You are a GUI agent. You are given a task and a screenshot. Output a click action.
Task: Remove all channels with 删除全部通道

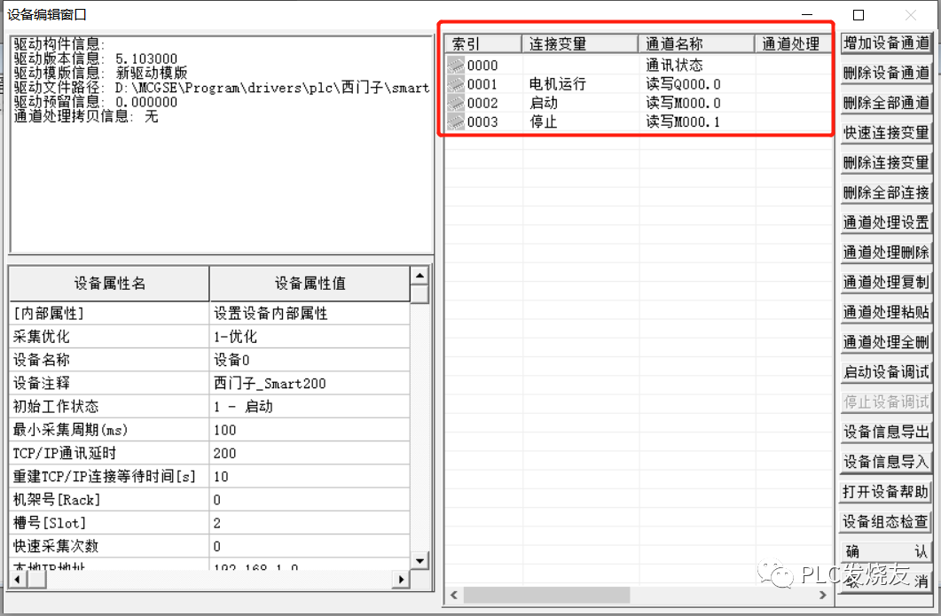coord(886,102)
